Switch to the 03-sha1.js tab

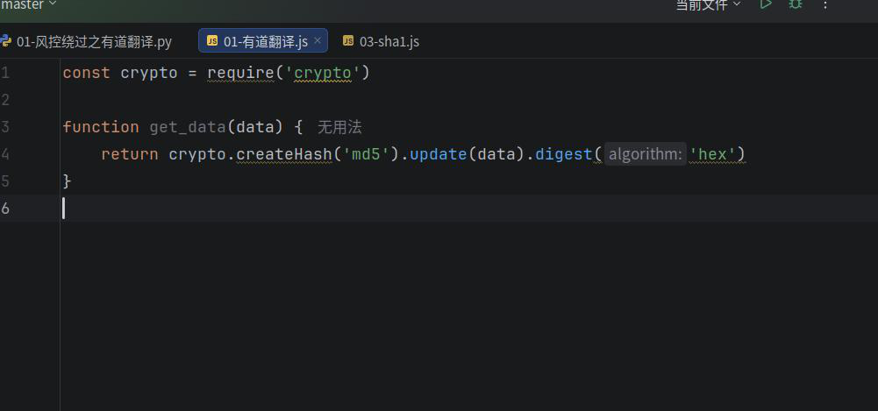click(x=381, y=41)
